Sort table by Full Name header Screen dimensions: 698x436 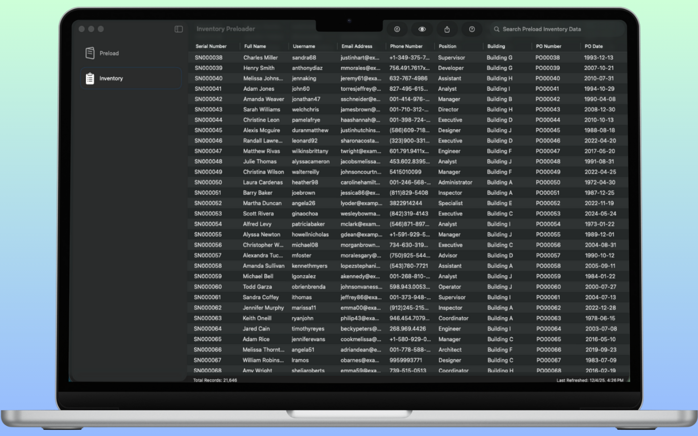(255, 47)
